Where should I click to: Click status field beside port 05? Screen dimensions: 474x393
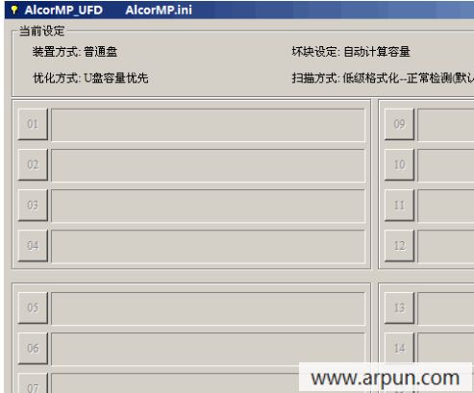(x=208, y=308)
